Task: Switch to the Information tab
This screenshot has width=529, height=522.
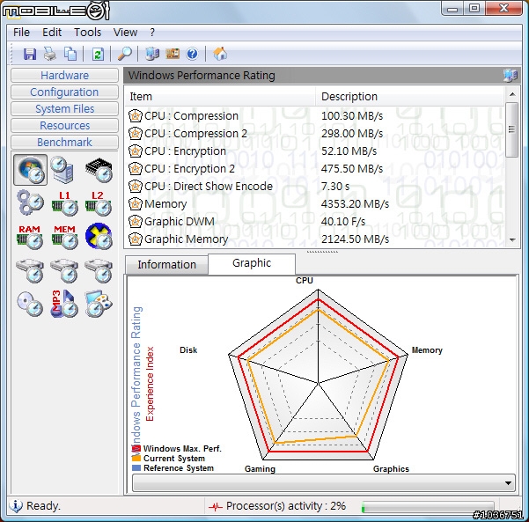Action: point(166,265)
